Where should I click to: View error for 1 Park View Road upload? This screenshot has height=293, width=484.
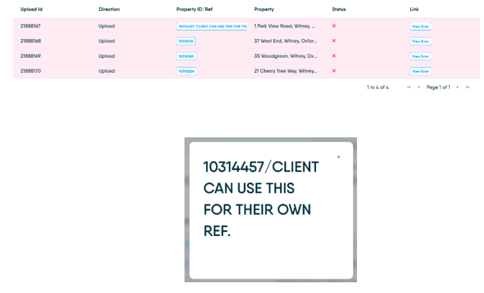click(420, 26)
